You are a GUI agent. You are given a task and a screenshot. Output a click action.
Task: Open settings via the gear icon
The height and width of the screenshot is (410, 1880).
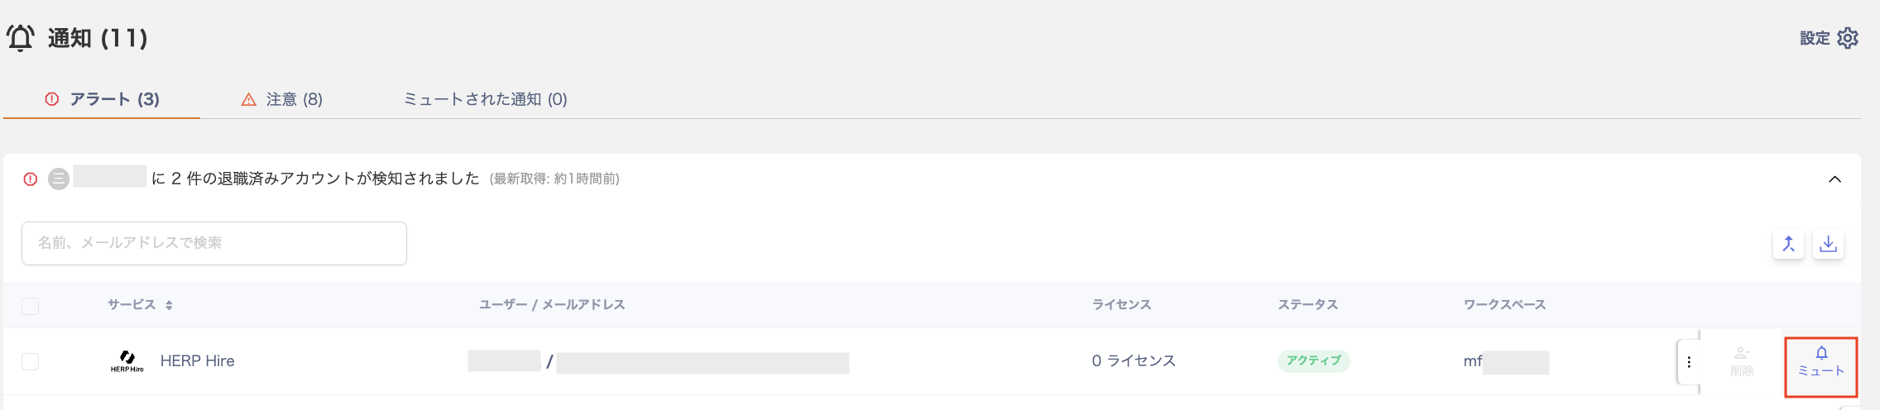[x=1848, y=38]
